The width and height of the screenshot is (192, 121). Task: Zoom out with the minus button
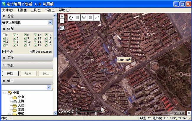(62, 21)
